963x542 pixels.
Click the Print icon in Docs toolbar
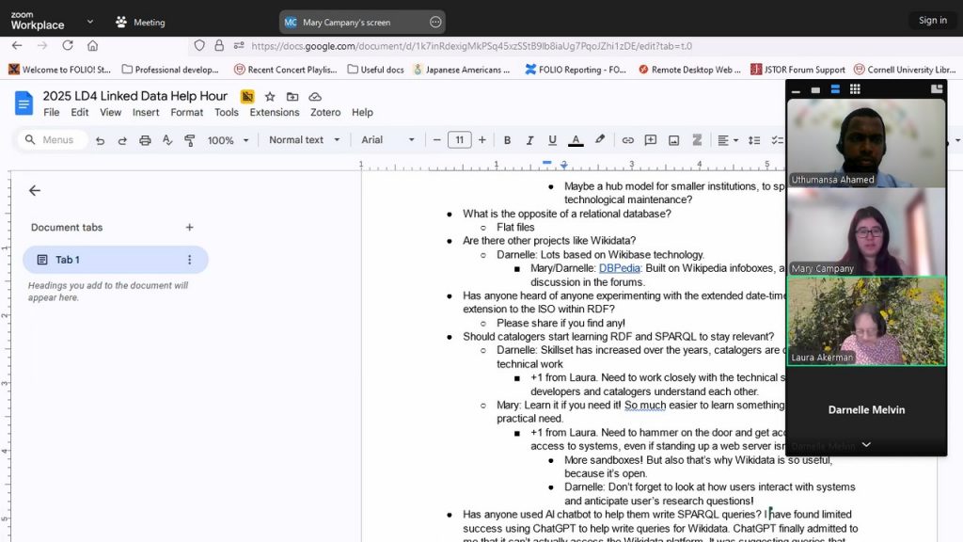coord(145,140)
